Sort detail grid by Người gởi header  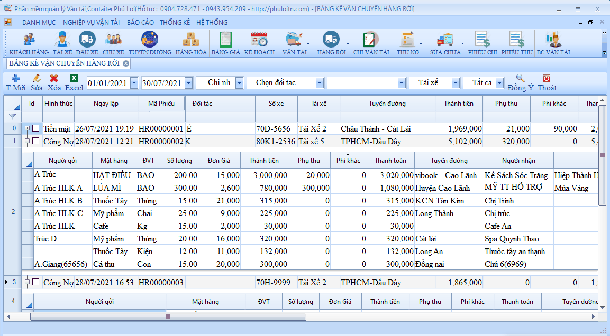click(x=62, y=161)
